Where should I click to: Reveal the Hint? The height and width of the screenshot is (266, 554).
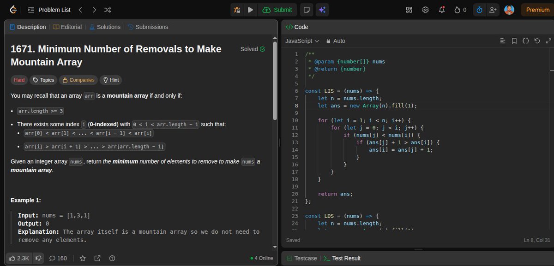pyautogui.click(x=111, y=80)
